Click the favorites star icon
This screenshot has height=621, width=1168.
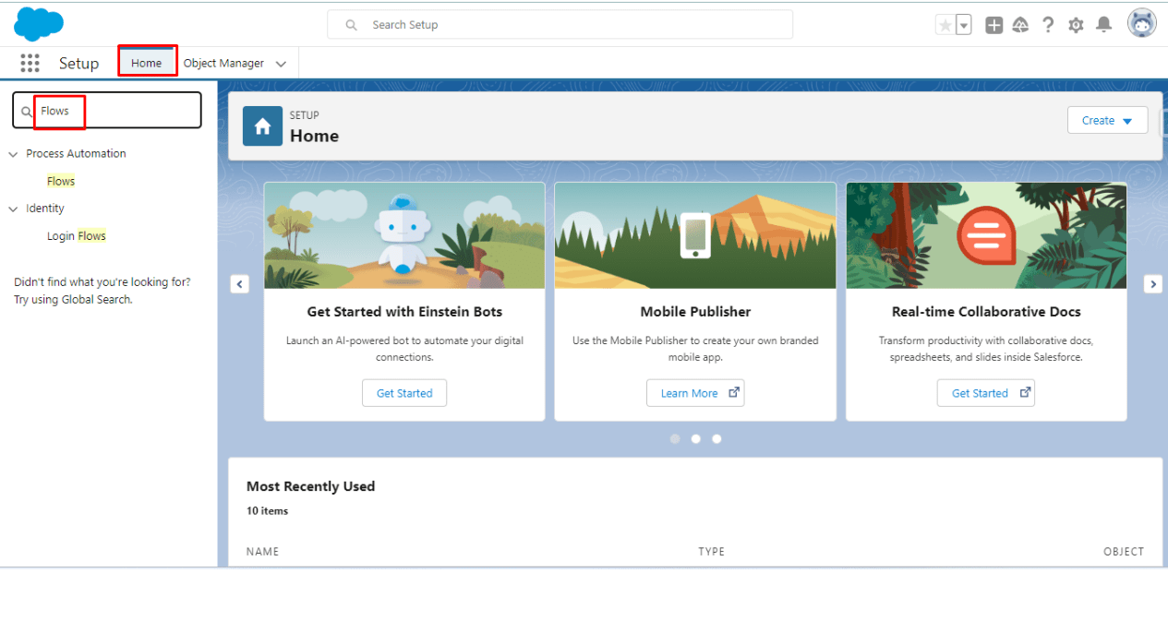tap(945, 25)
